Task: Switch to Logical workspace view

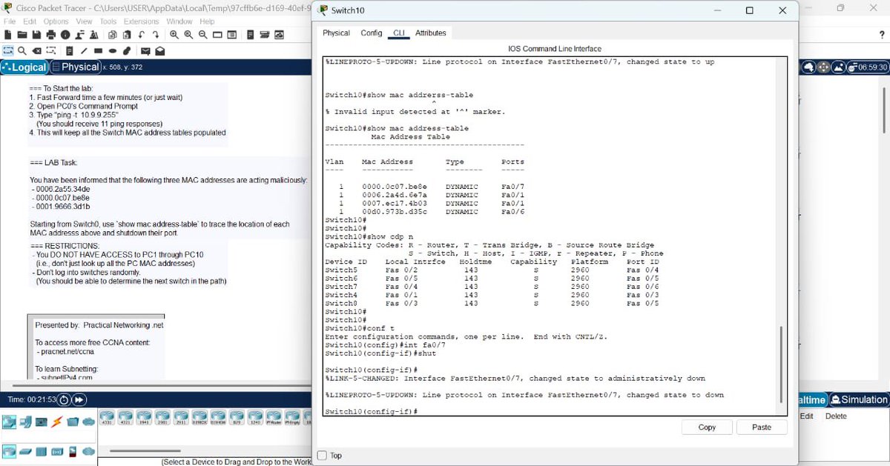Action: click(24, 67)
